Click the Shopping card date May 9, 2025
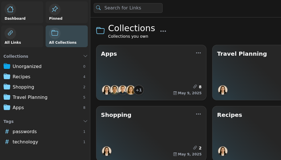Image resolution: width=281 pixels, height=160 pixels. click(x=190, y=154)
